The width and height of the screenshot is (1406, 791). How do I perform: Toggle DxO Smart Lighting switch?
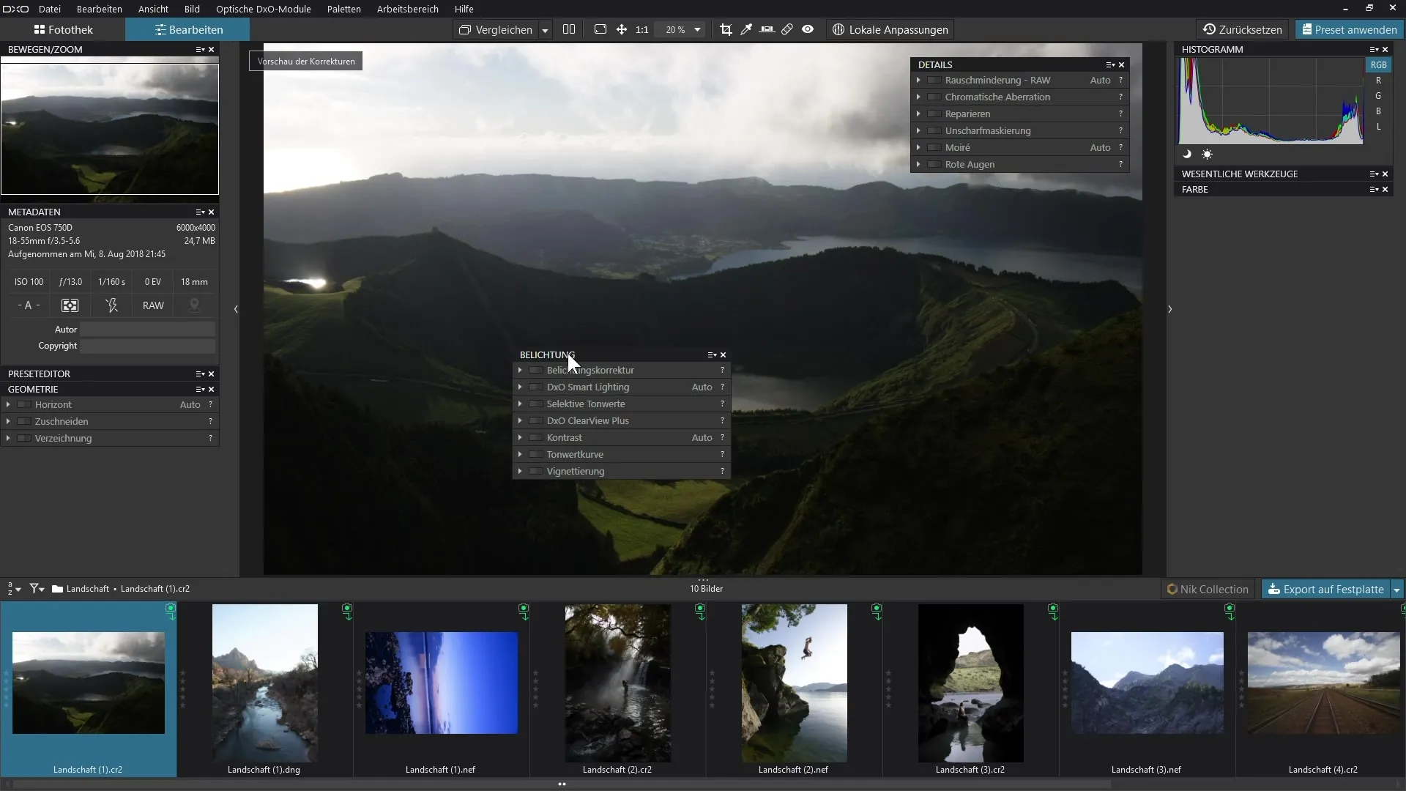coord(536,387)
